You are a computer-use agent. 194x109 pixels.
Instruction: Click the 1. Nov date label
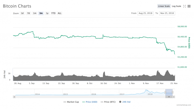click(132, 83)
